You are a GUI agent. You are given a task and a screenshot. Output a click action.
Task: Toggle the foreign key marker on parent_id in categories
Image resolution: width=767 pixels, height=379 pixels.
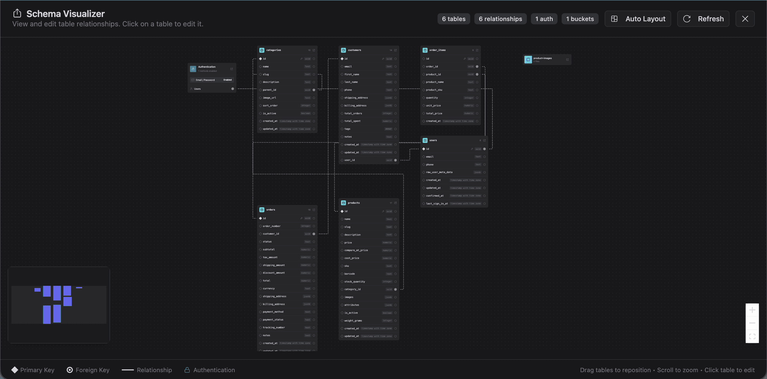[314, 90]
